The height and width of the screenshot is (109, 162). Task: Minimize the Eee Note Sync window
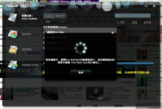(x=146, y=6)
